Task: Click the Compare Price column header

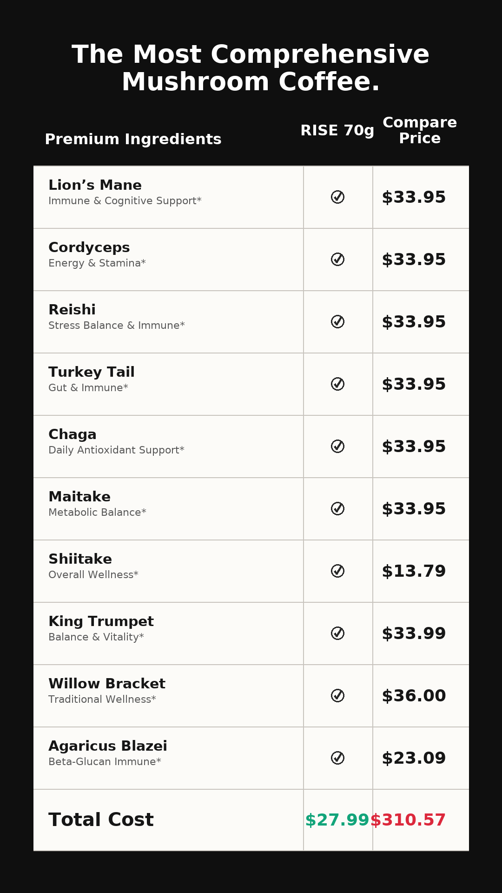Action: (420, 131)
